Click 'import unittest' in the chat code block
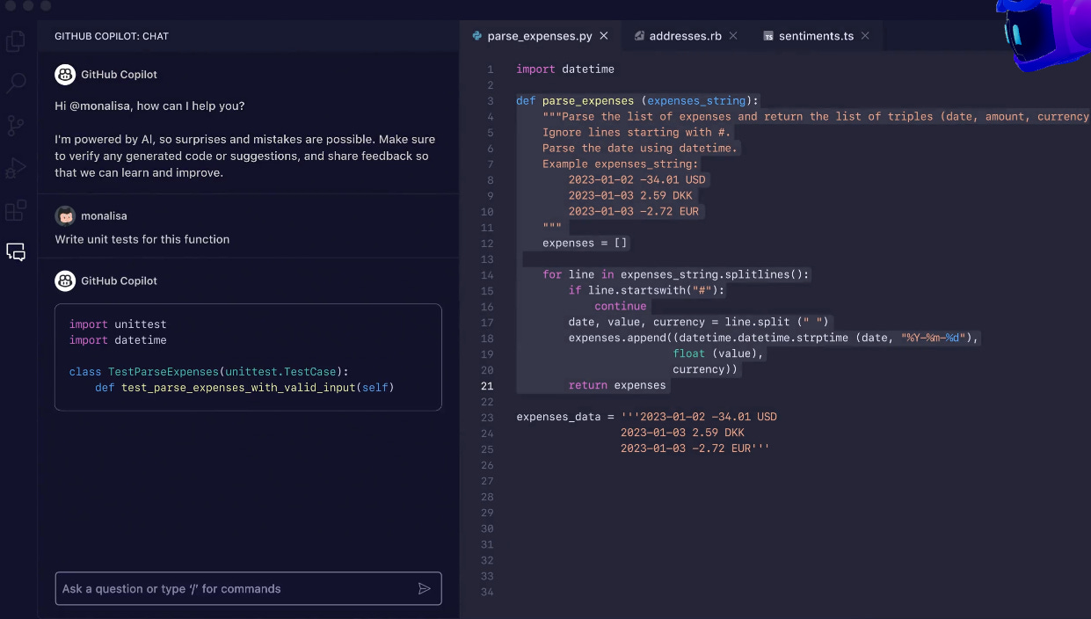Viewport: 1091px width, 619px height. (x=118, y=324)
